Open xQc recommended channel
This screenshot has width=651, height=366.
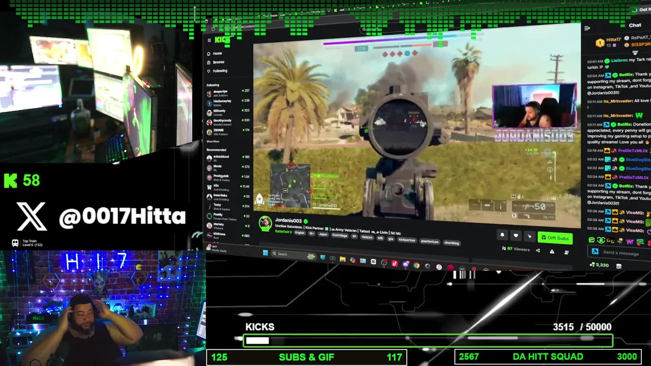(228, 187)
